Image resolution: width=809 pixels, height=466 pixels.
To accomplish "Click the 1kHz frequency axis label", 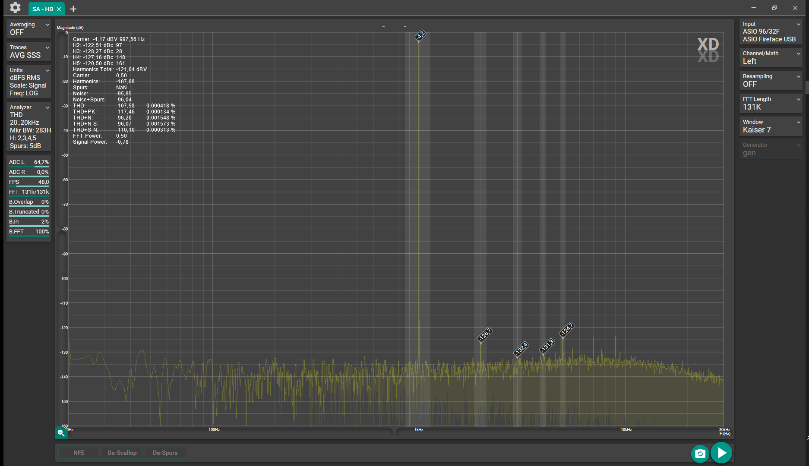I will [x=419, y=430].
